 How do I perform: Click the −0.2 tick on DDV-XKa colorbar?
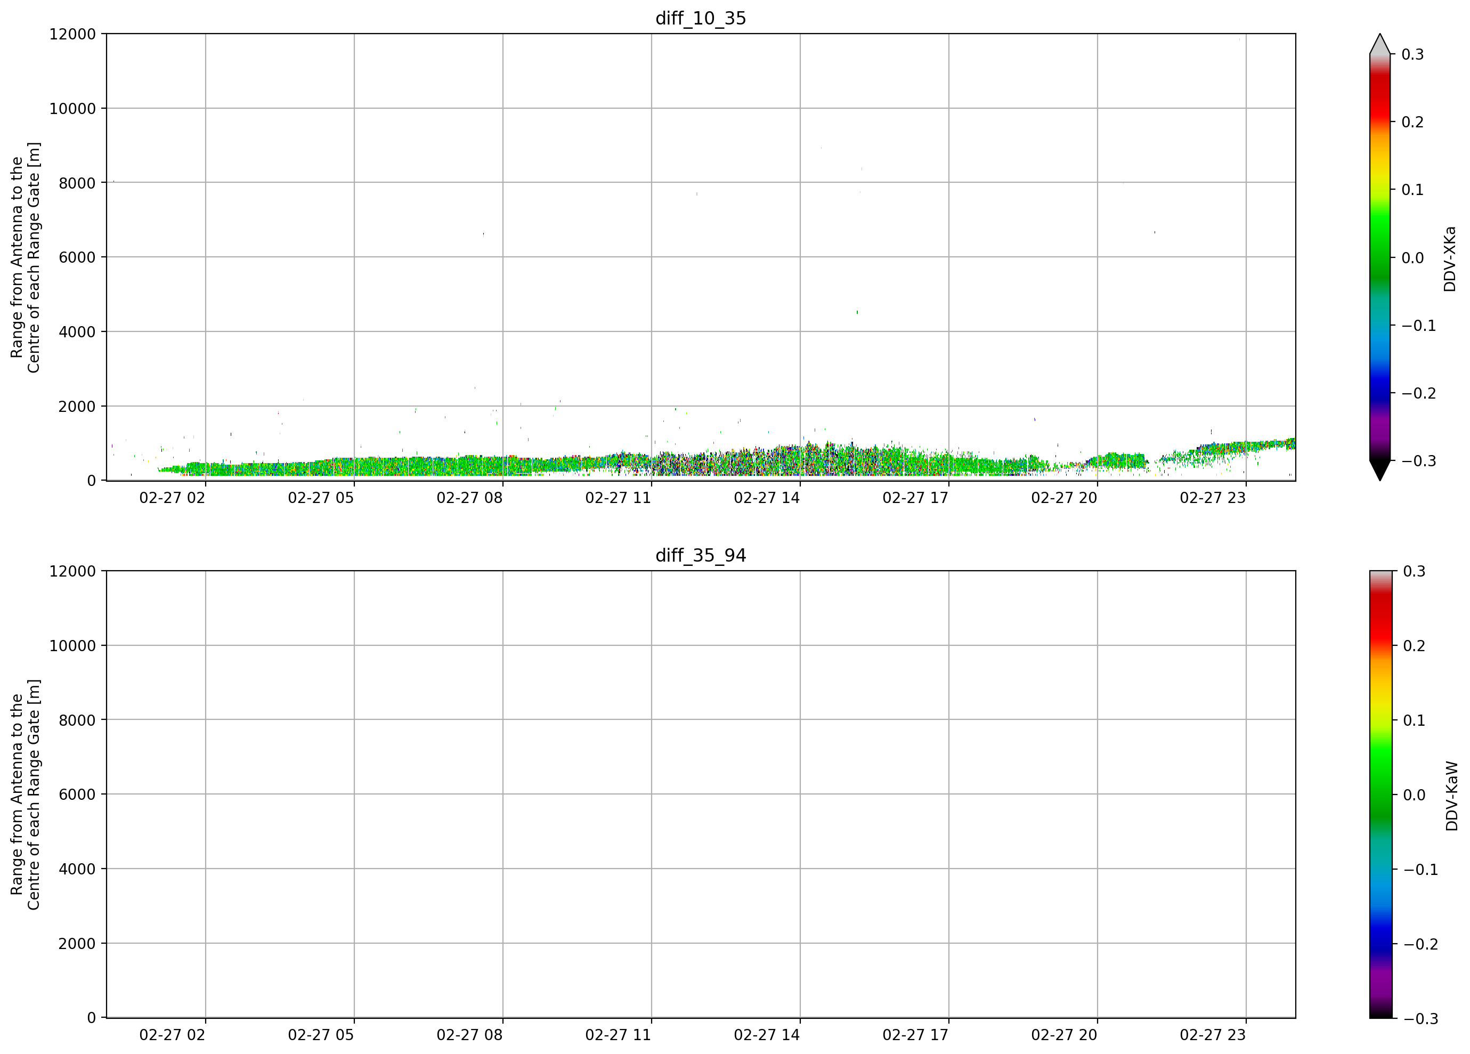click(x=1419, y=393)
